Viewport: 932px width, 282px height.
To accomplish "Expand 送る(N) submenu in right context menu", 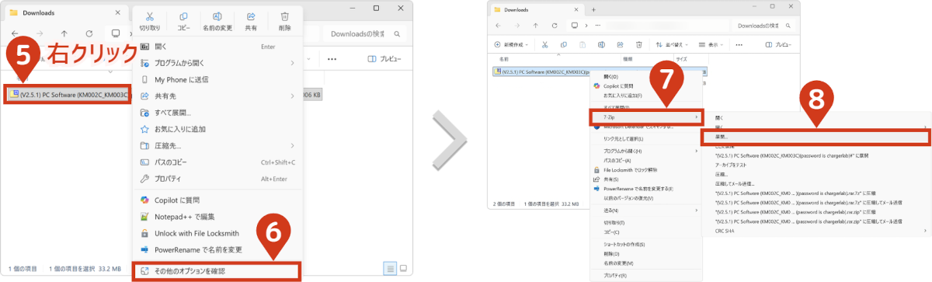I will [646, 211].
